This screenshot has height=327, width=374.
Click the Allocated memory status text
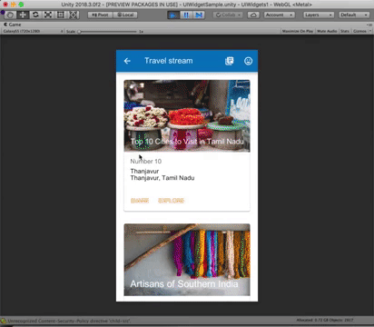(325, 320)
